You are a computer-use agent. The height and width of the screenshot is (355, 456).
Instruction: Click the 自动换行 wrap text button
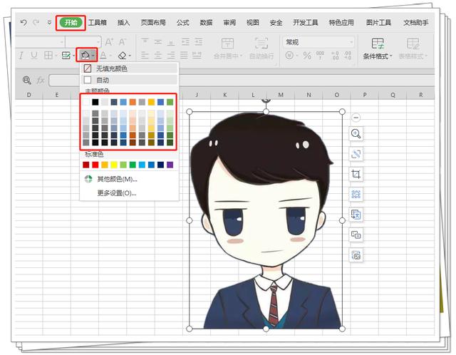pyautogui.click(x=261, y=48)
